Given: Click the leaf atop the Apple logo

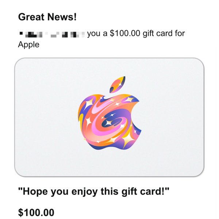Looking at the screenshot, I should click(x=118, y=85).
